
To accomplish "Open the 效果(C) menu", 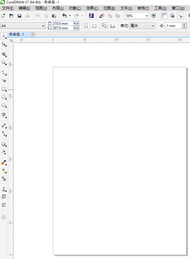I will pyautogui.click(x=92, y=8).
